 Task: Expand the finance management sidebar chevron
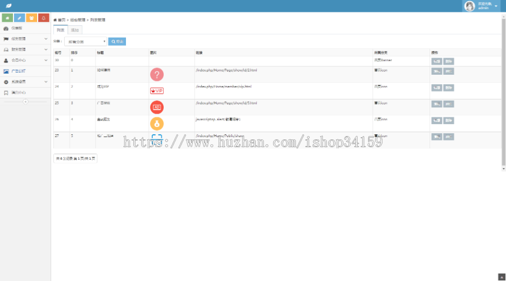[46, 49]
